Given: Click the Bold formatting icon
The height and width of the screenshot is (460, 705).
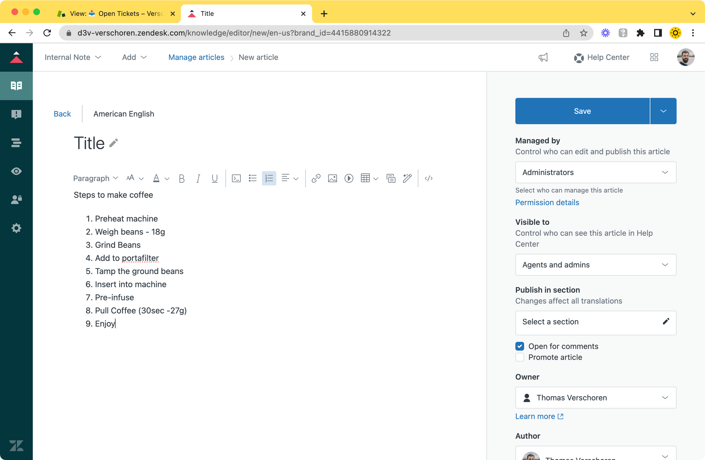Looking at the screenshot, I should click(182, 178).
